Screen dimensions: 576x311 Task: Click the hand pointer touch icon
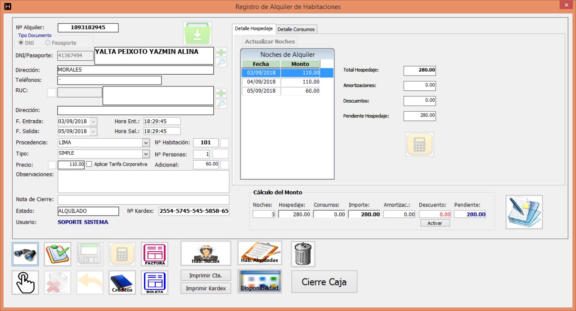tap(25, 283)
